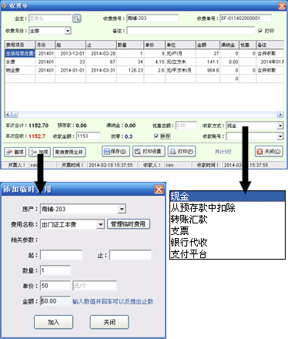Click the table horizontal scrollbar right arrow

click(280, 115)
